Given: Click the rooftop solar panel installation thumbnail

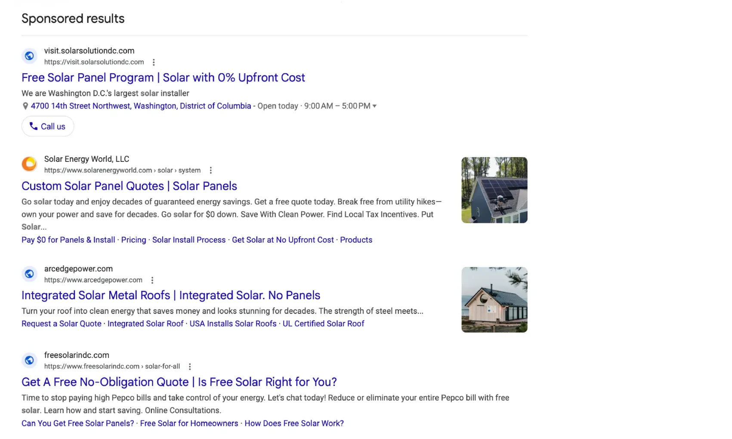Looking at the screenshot, I should click(x=494, y=190).
